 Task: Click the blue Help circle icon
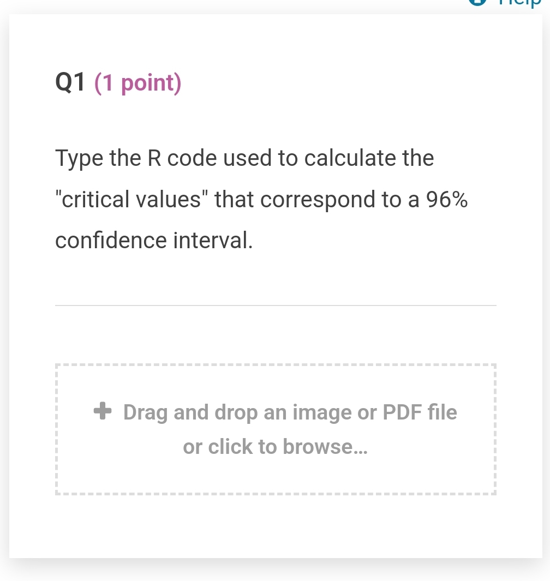478,2
